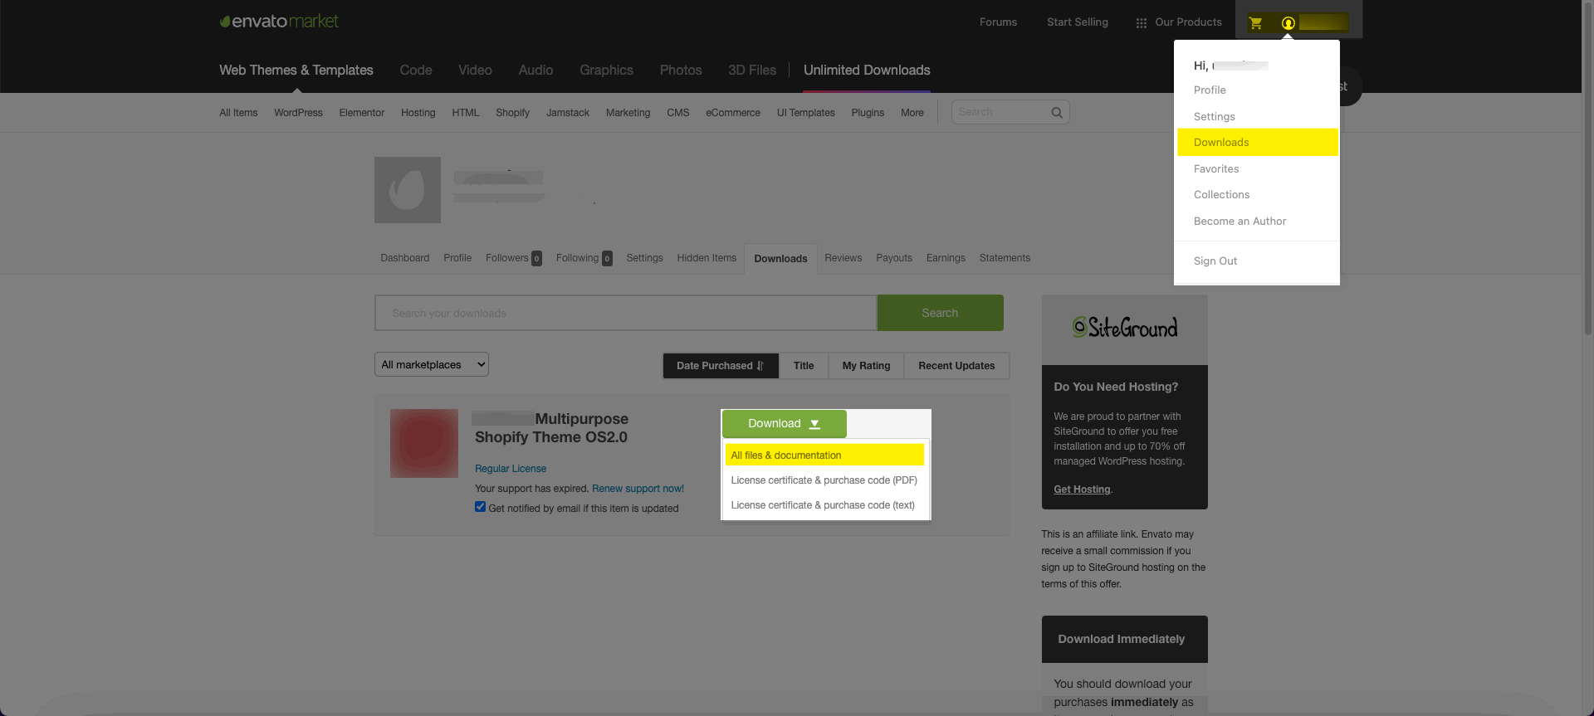Open the Video category
Screen dimensions: 1594x716
pos(475,71)
